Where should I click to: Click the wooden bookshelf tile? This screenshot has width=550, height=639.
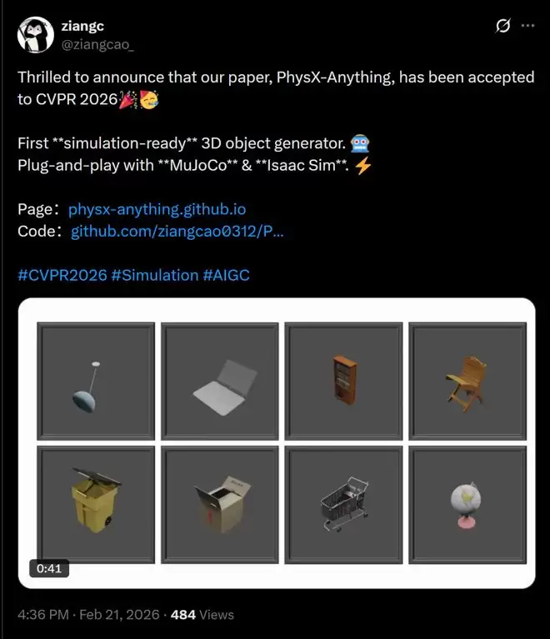[x=343, y=381]
